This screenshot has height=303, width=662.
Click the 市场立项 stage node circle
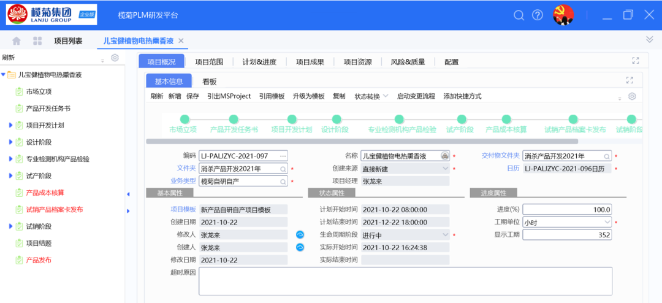click(185, 119)
